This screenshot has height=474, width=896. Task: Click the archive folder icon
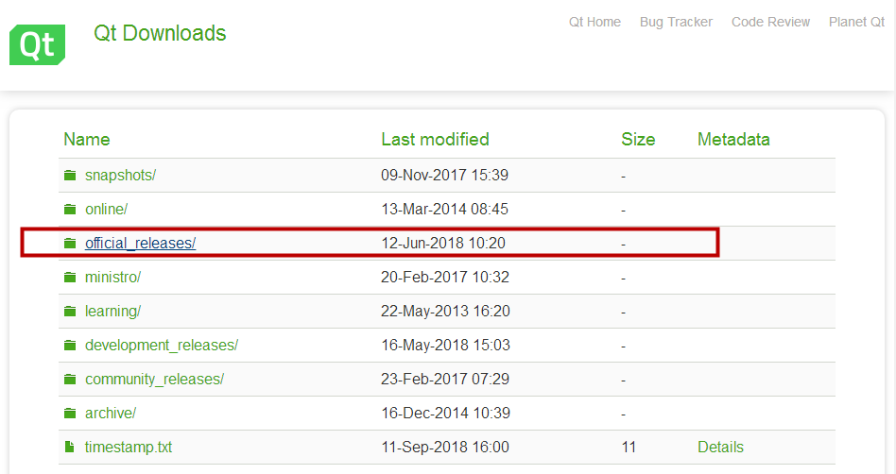70,413
